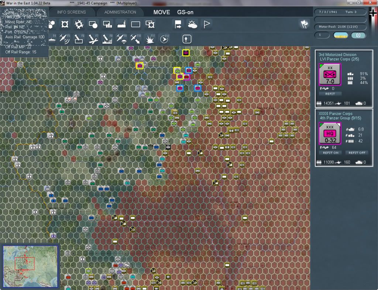
Task: Turn REFIT OFF for XXXXI Panzer Corps
Action: coord(357,153)
